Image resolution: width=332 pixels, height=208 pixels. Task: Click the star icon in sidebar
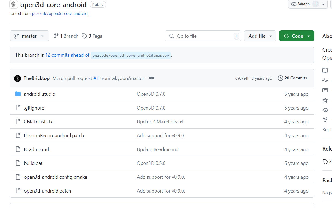[325, 100]
